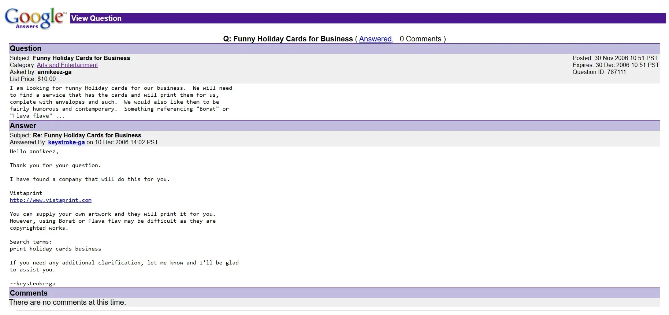Click 'print holiday cards business' search terms
This screenshot has width=669, height=315.
coord(55,249)
